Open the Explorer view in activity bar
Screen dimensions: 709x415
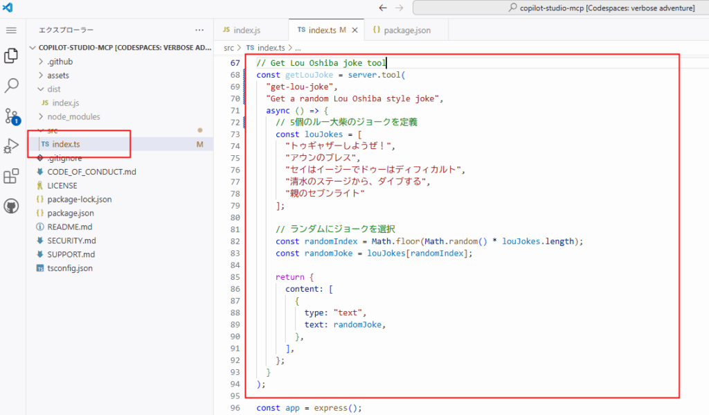pos(11,55)
